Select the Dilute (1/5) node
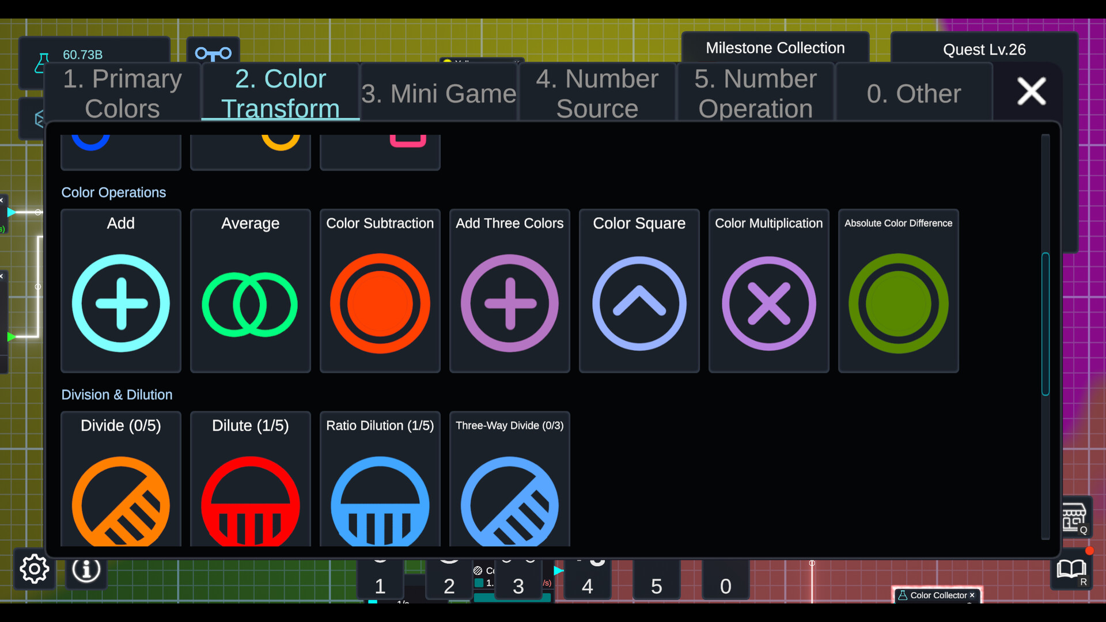The image size is (1106, 622). [251, 479]
